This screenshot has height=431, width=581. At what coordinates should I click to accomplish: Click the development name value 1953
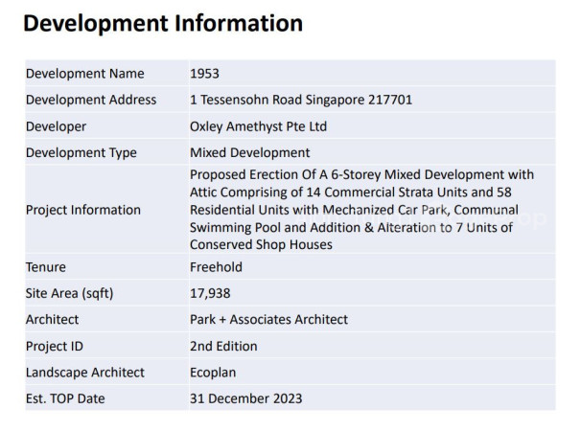point(204,74)
